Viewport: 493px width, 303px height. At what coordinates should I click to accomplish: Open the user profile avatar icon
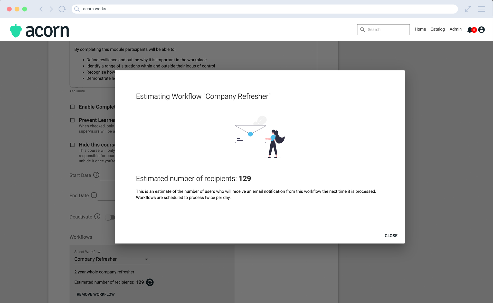tap(481, 30)
